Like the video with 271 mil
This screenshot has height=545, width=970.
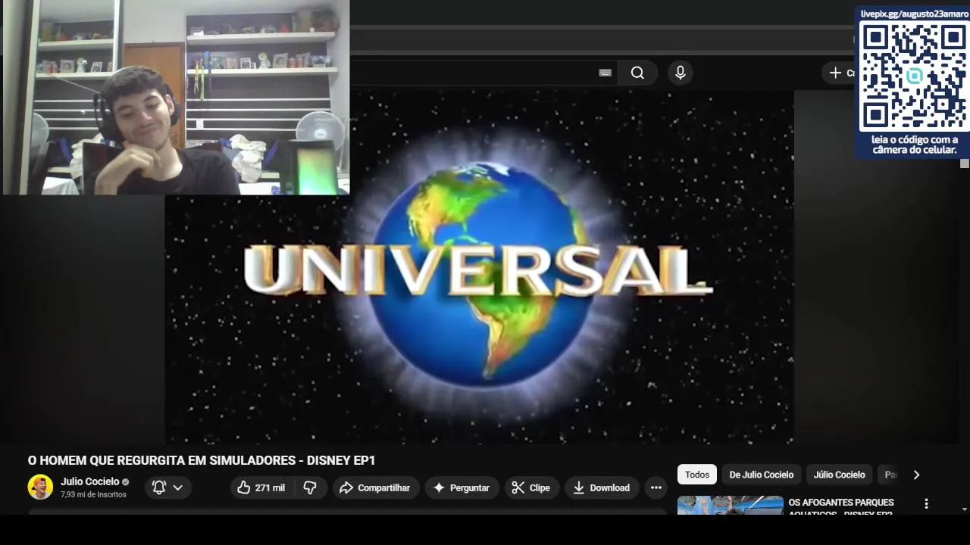coord(261,488)
